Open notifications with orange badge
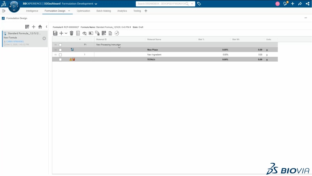The image size is (312, 176). (285, 4)
